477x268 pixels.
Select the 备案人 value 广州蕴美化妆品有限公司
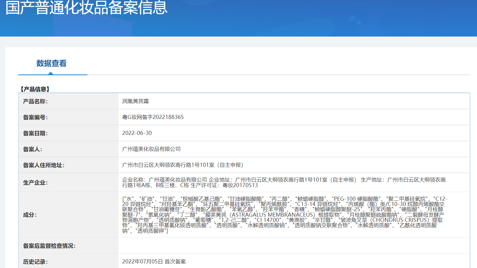tap(151, 149)
